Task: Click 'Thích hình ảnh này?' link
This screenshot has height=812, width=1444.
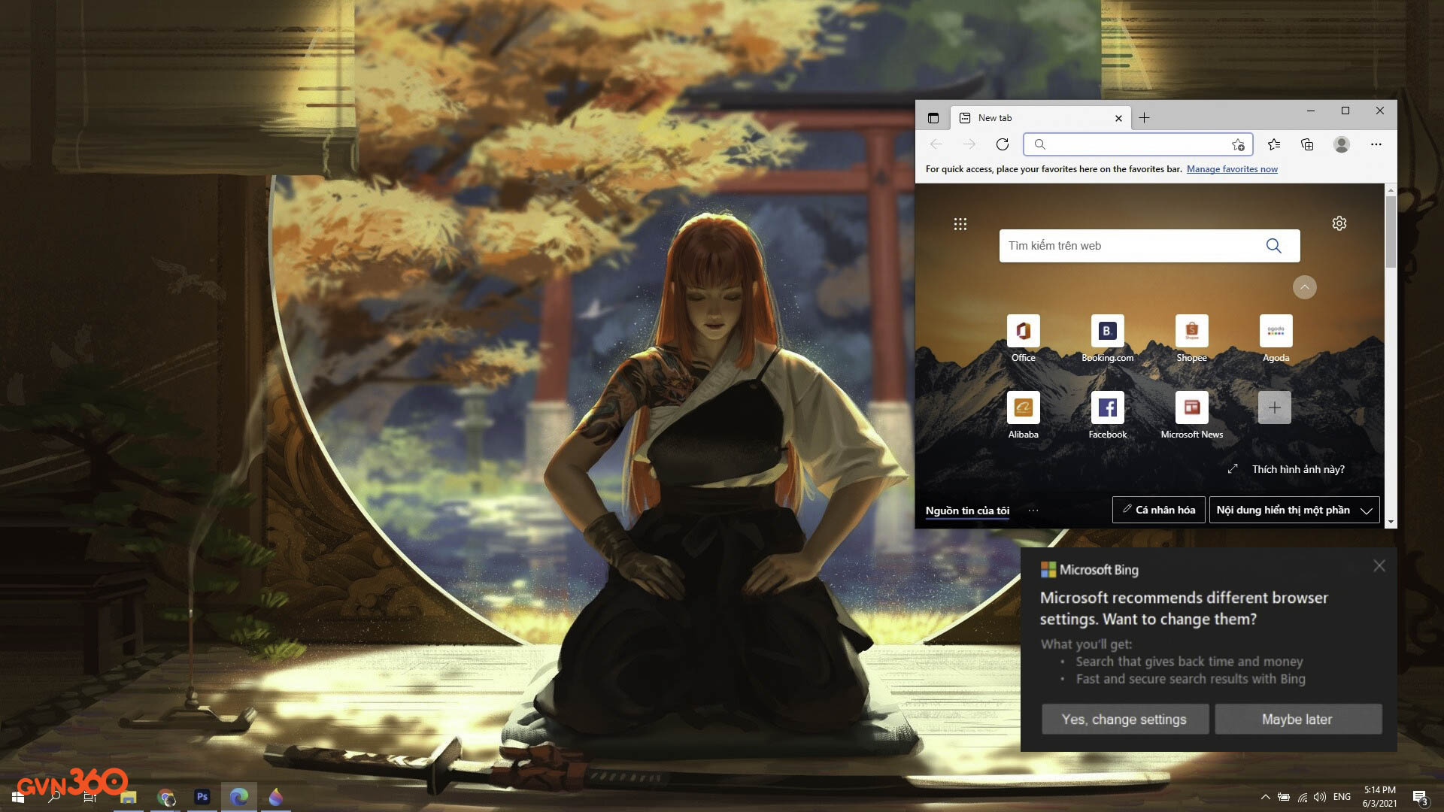Action: 1298,469
